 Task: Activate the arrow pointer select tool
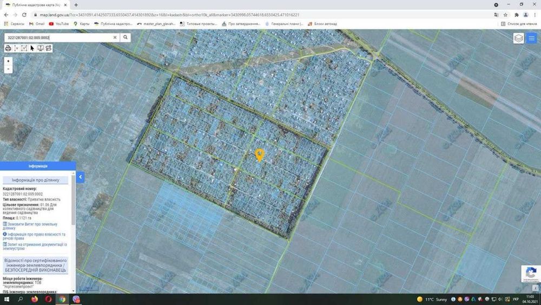tap(32, 48)
